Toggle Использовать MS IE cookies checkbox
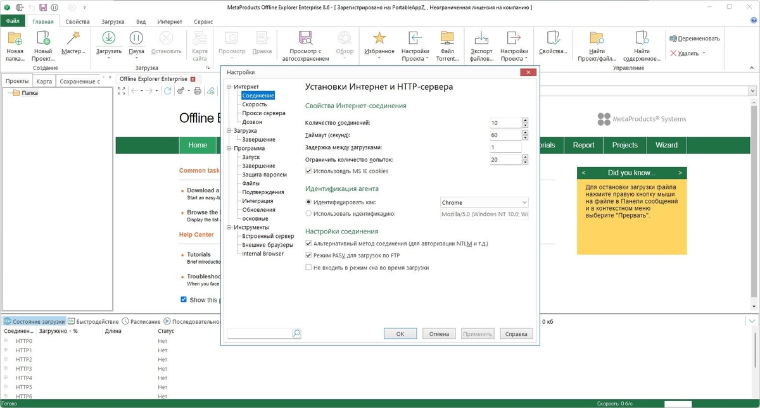The width and height of the screenshot is (760, 408). point(308,171)
